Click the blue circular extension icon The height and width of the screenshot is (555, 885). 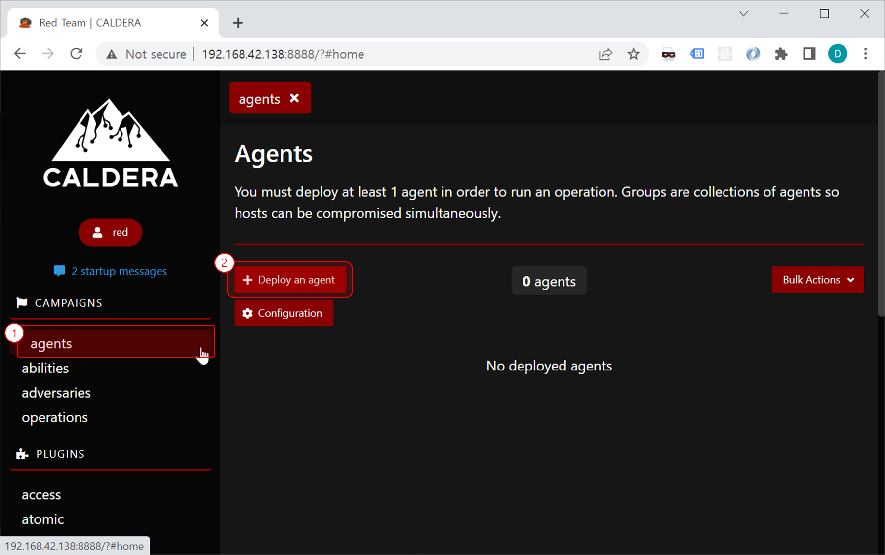[753, 54]
